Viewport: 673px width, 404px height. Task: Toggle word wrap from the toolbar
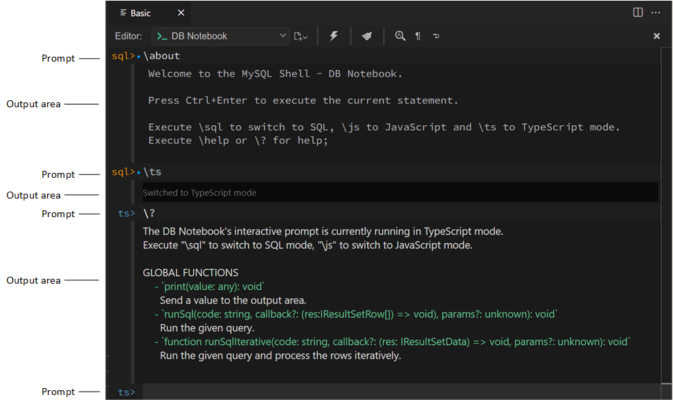point(436,36)
